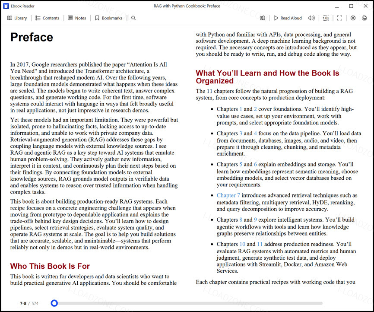Screen dimensions: 374x312
Task: Click the search magnifier icon
Action: 133,18
